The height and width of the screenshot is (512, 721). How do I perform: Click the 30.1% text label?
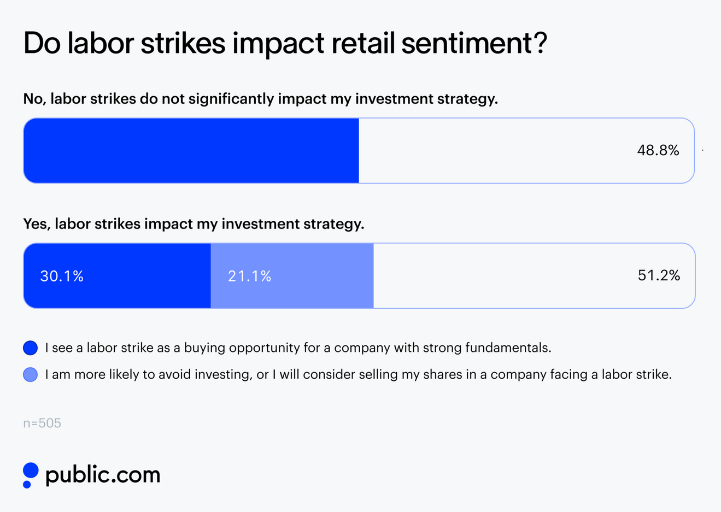point(62,276)
